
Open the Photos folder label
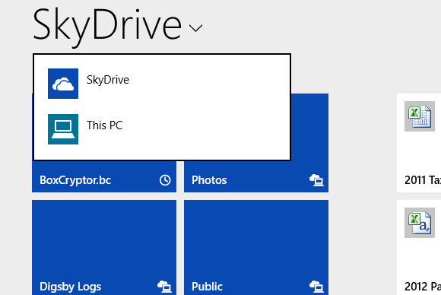tap(209, 180)
